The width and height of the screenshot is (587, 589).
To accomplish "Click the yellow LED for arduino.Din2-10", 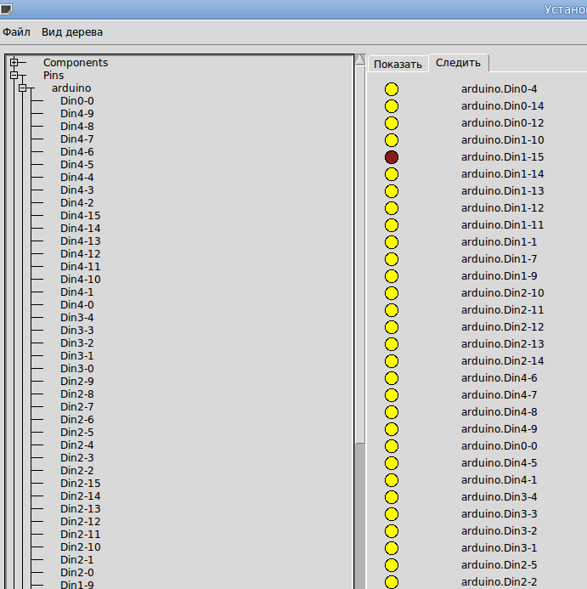I will (x=392, y=293).
